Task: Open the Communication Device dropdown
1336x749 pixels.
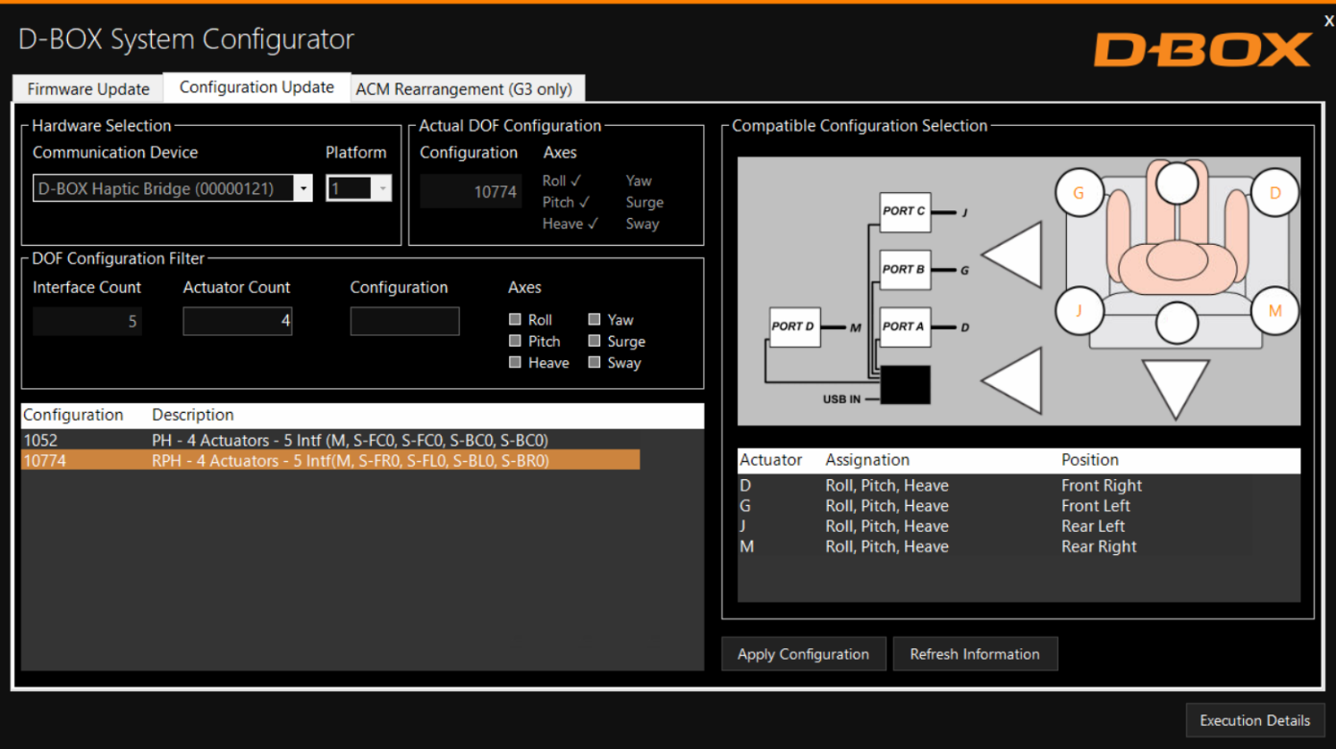Action: [x=304, y=188]
